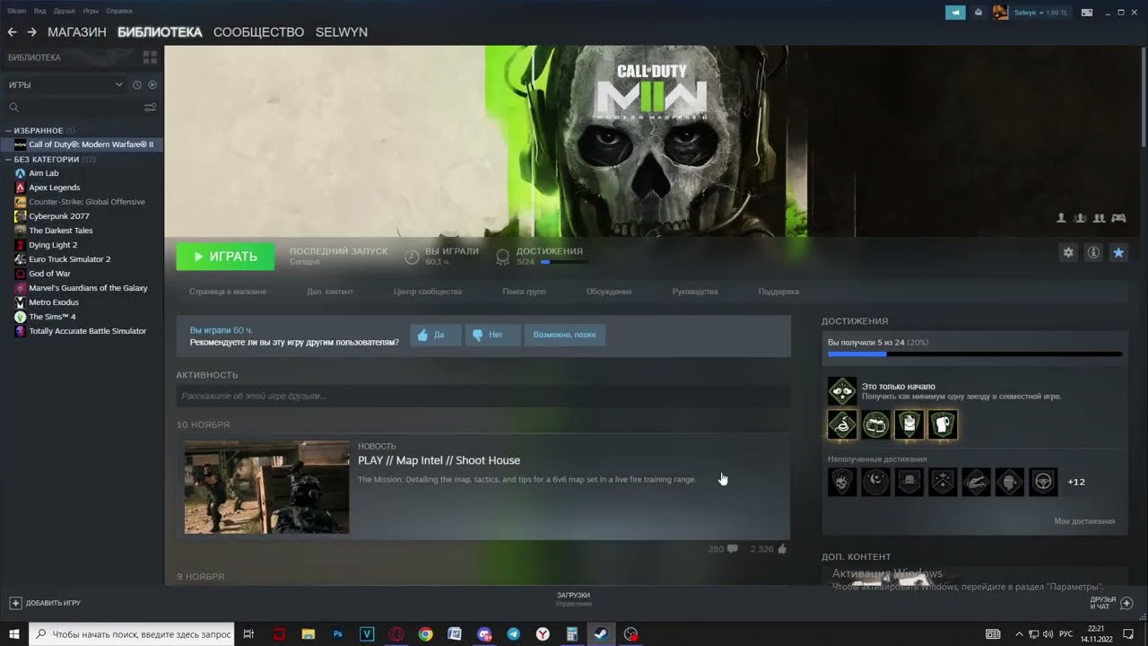Image resolution: width=1148 pixels, height=646 pixels.
Task: Open Поиск групп link
Action: click(524, 292)
